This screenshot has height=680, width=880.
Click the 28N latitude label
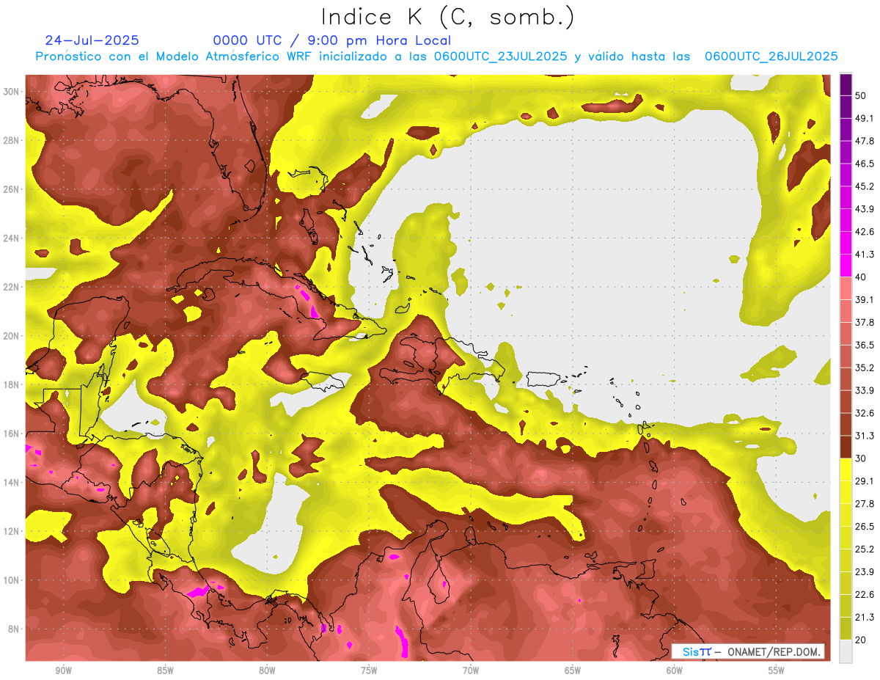tap(11, 140)
